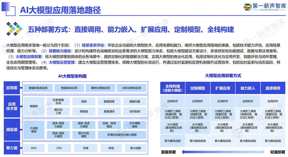
Task: Click the 算力调度 box
Action: coord(135,148)
